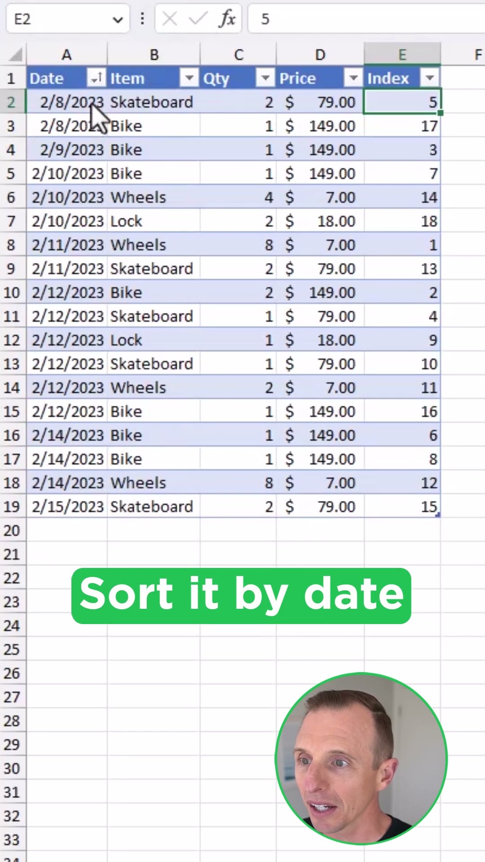Click the Name Box showing E2
This screenshot has width=485, height=862.
pos(58,19)
